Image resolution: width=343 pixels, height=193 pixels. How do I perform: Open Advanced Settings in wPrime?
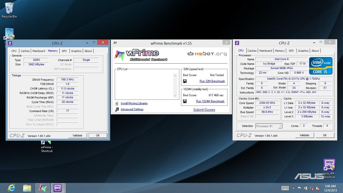click(x=132, y=109)
